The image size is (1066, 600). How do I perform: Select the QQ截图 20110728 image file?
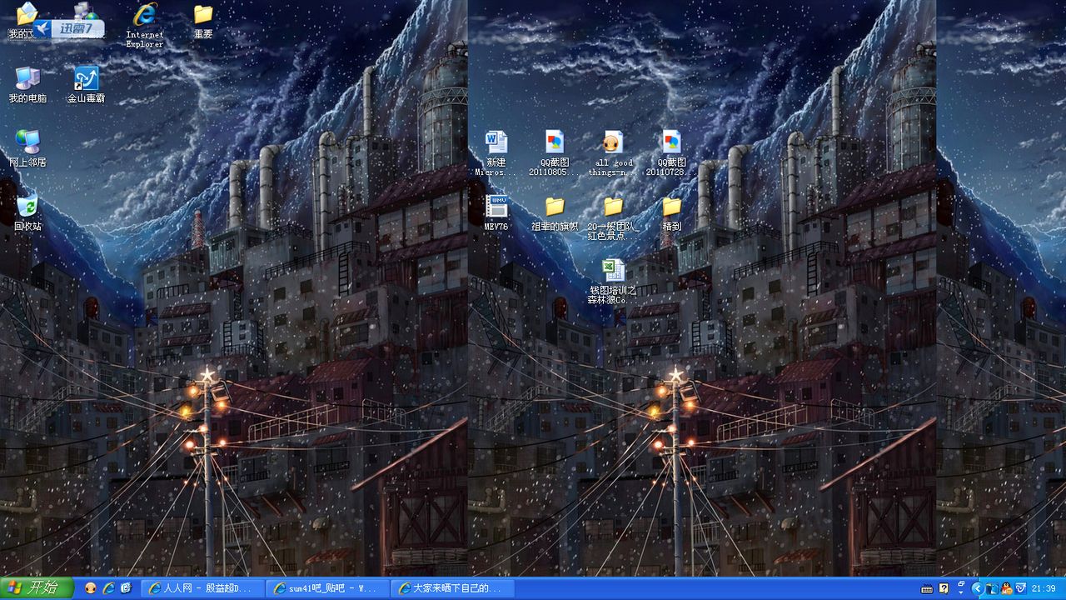[x=671, y=152]
